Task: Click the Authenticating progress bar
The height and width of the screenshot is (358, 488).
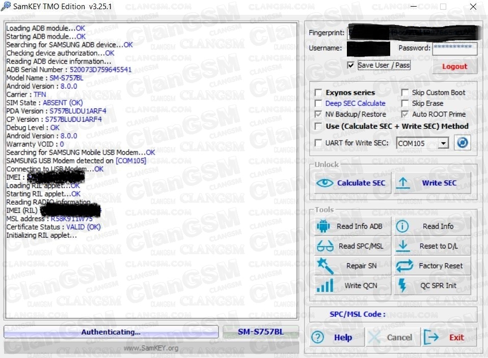Action: pos(111,332)
